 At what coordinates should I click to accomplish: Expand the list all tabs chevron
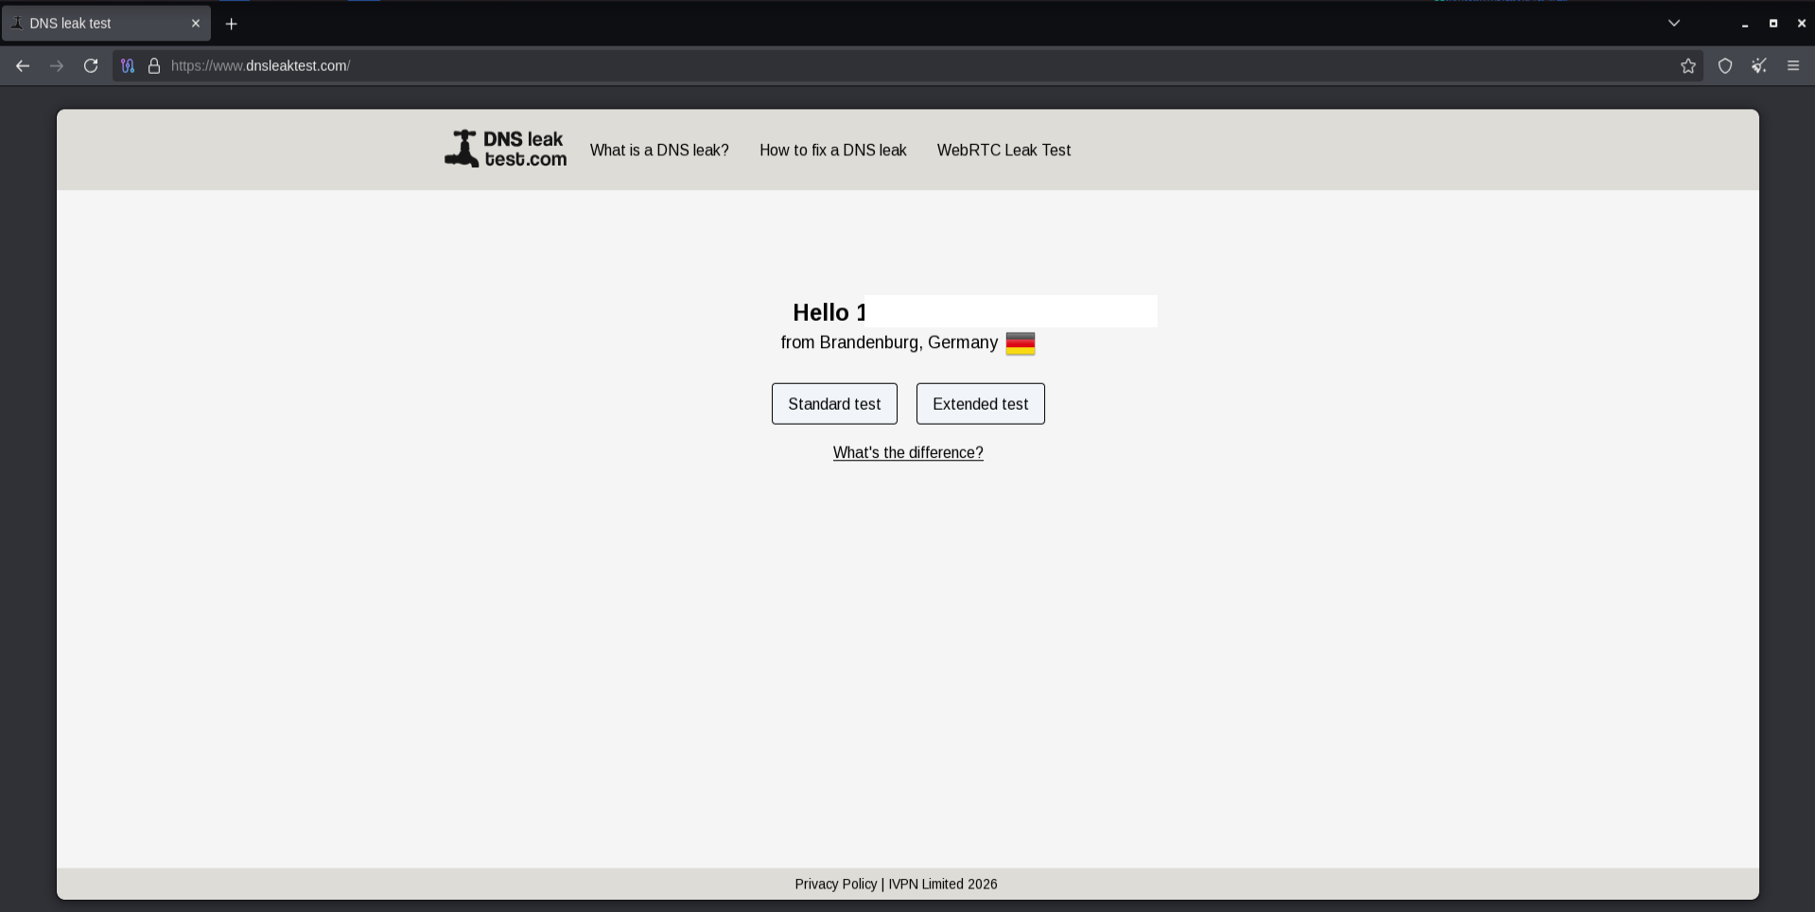(1674, 23)
